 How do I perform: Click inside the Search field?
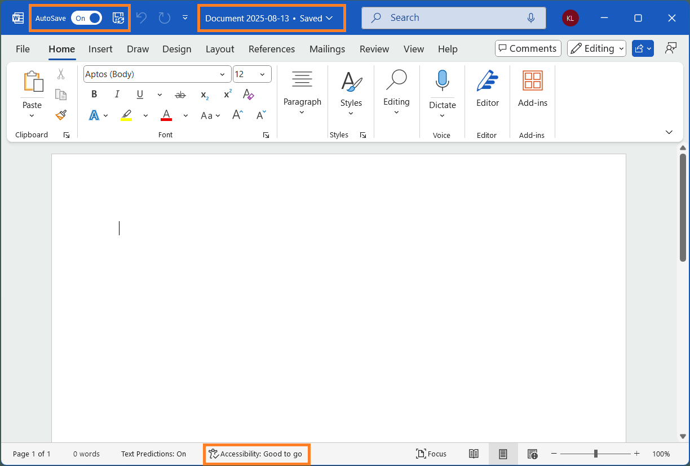(x=453, y=17)
